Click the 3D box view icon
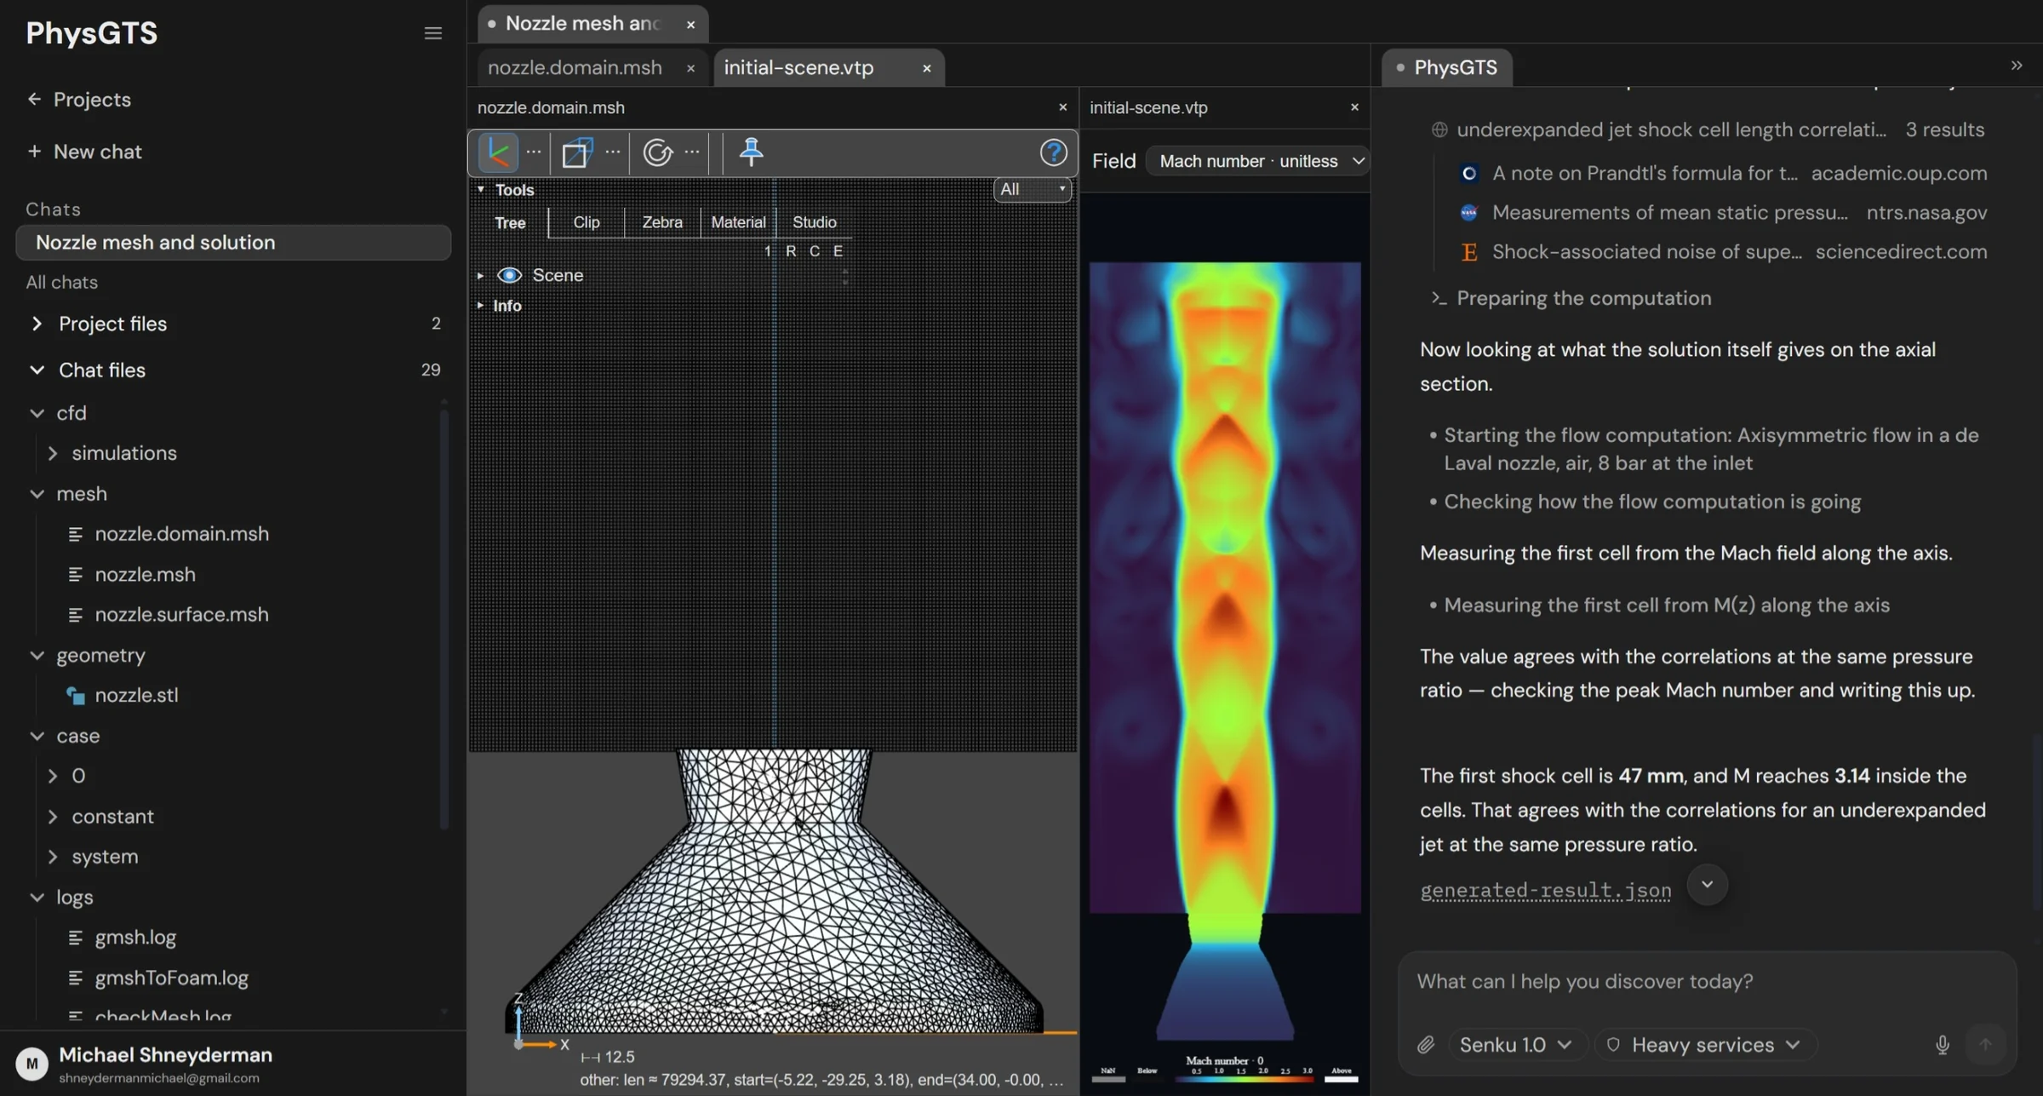 tap(576, 153)
